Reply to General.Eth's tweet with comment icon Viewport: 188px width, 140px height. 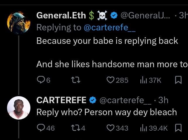pyautogui.click(x=42, y=80)
